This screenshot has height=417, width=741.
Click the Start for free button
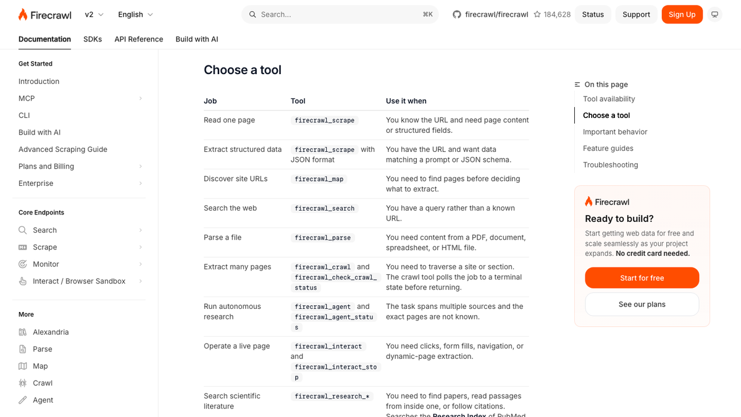click(642, 278)
